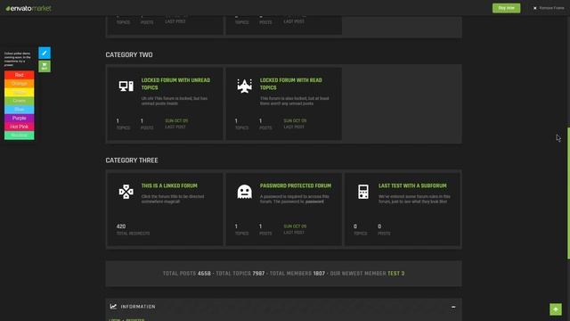Click the spaceship icon of locked read forum
The height and width of the screenshot is (321, 570).
pos(245,86)
